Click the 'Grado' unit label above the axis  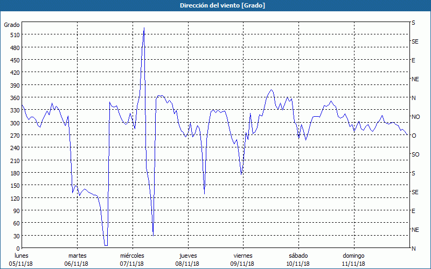(12, 25)
